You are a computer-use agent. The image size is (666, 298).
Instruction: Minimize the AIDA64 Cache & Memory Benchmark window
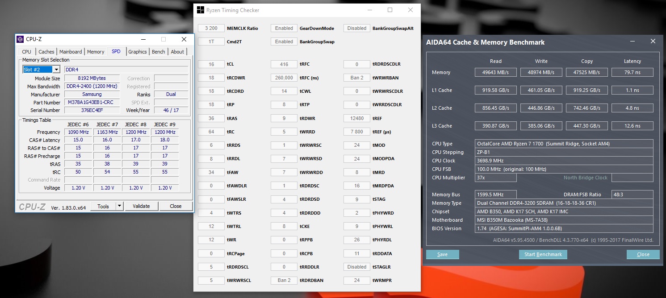point(633,41)
